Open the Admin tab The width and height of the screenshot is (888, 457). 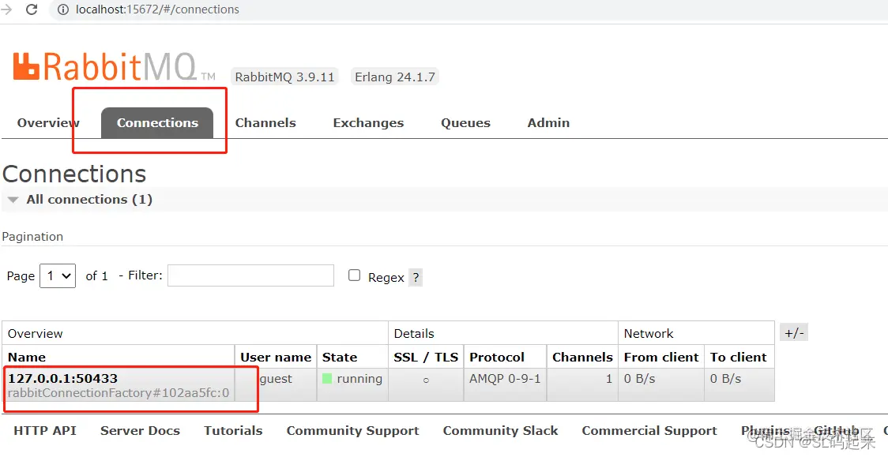(548, 122)
